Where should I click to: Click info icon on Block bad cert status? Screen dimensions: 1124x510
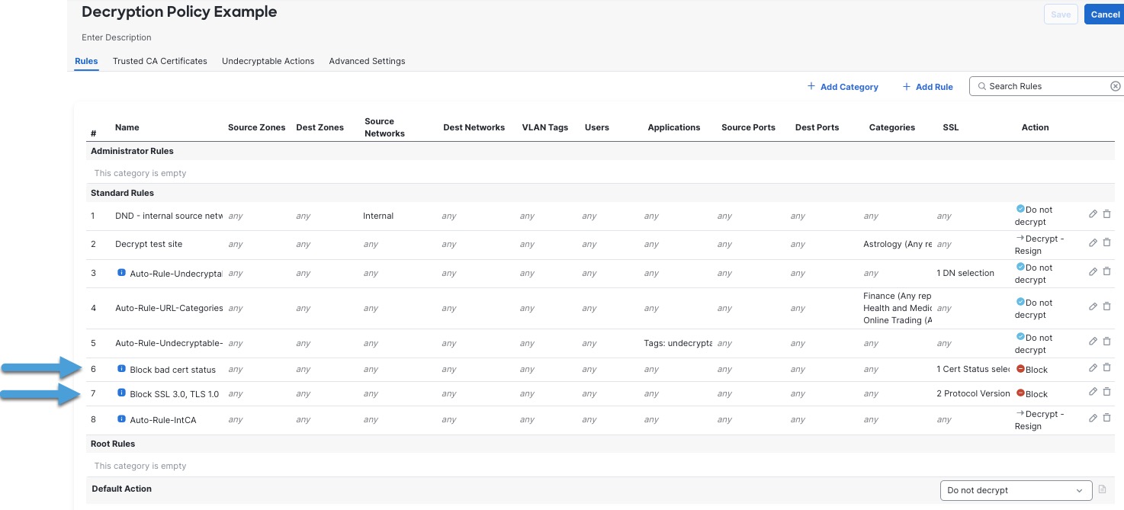click(121, 369)
